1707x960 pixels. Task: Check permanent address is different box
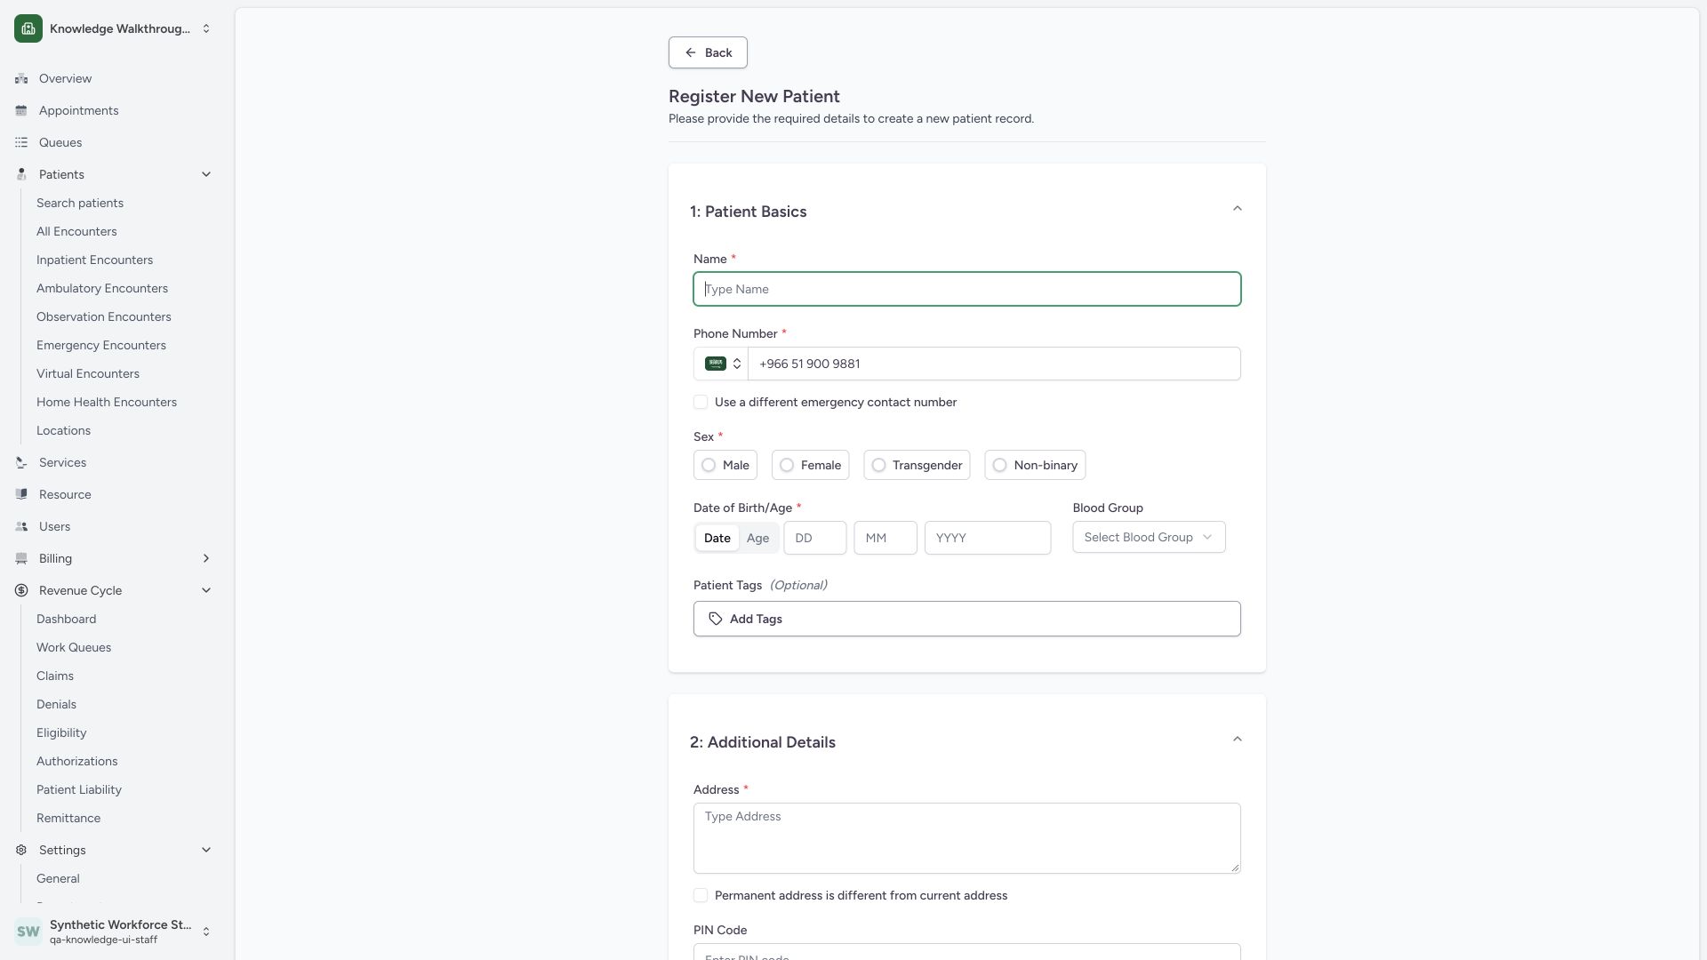[x=701, y=895]
